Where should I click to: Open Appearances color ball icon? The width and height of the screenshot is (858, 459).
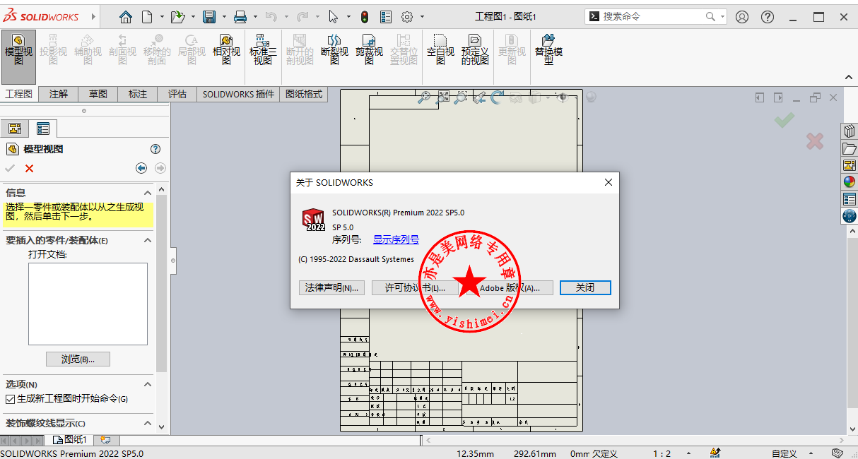click(850, 182)
